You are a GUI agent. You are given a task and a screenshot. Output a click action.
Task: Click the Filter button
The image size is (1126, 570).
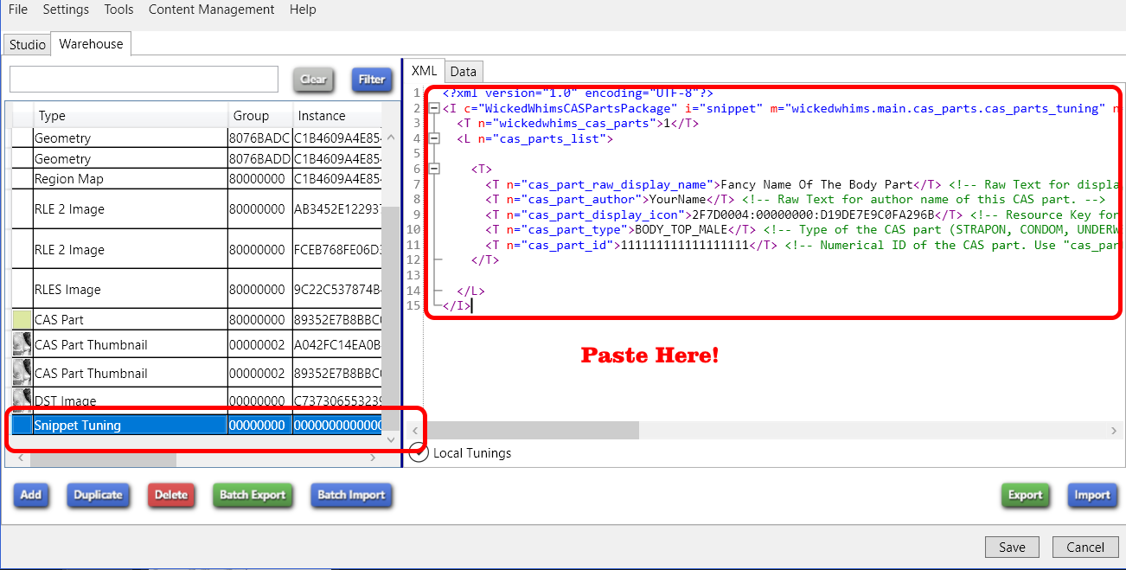[x=371, y=80]
